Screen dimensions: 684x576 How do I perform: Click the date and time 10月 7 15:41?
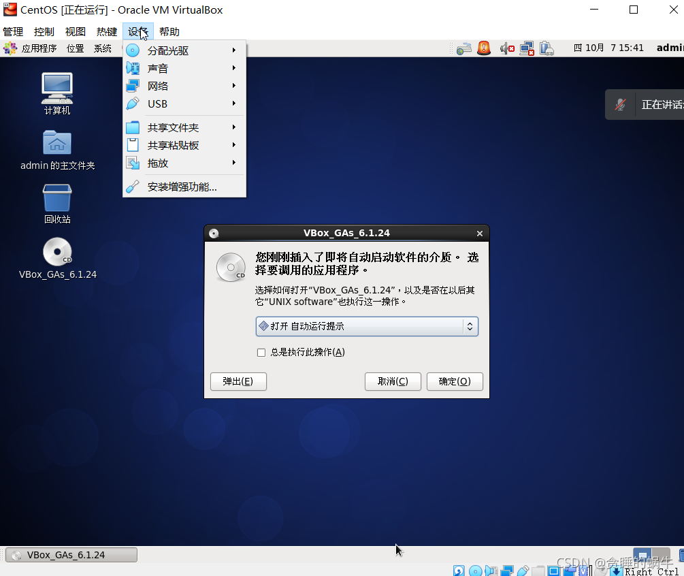pyautogui.click(x=608, y=48)
